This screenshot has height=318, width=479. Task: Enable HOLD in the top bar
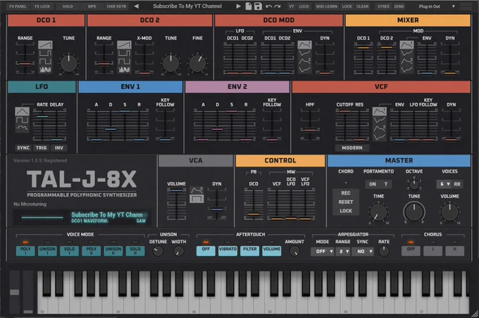click(68, 6)
